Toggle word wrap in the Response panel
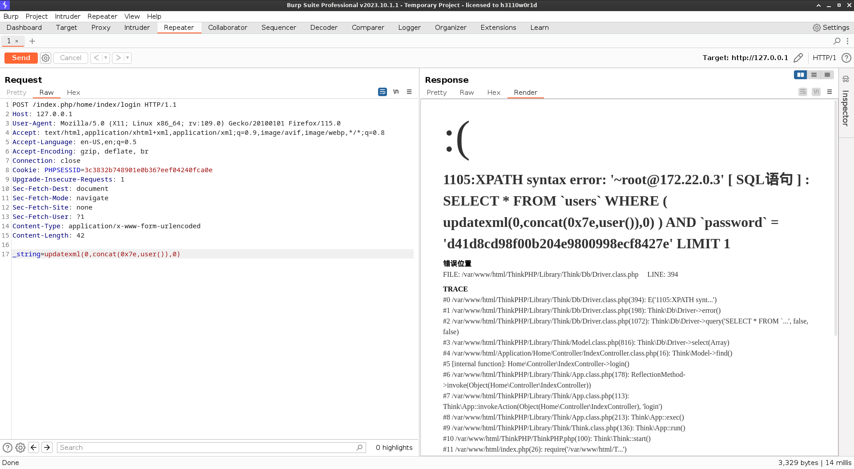This screenshot has height=469, width=854. (x=803, y=92)
